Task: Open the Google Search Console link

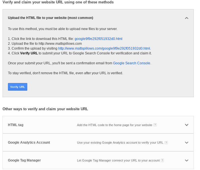Action: (x=132, y=63)
